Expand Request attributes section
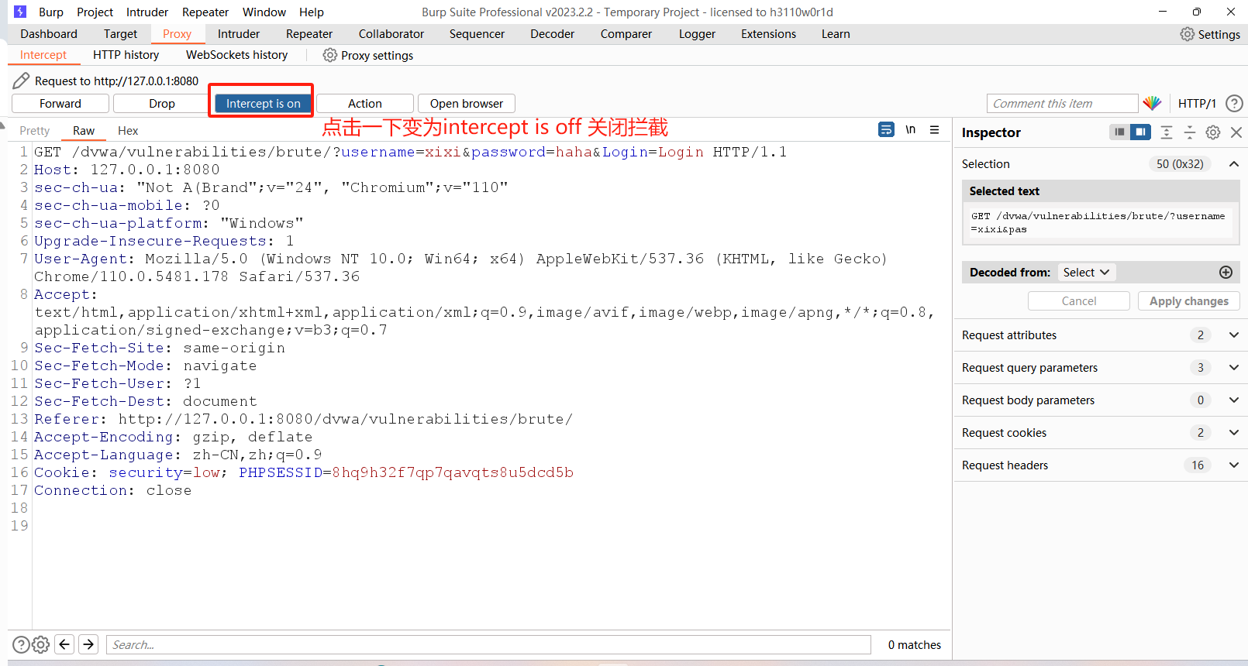 1234,335
